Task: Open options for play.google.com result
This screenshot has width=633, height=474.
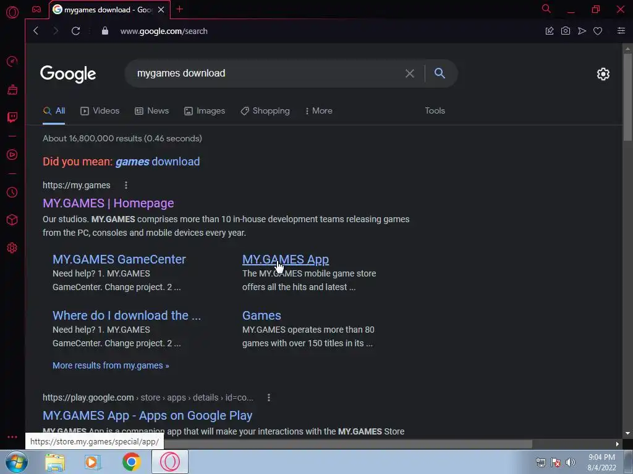Action: point(269,397)
